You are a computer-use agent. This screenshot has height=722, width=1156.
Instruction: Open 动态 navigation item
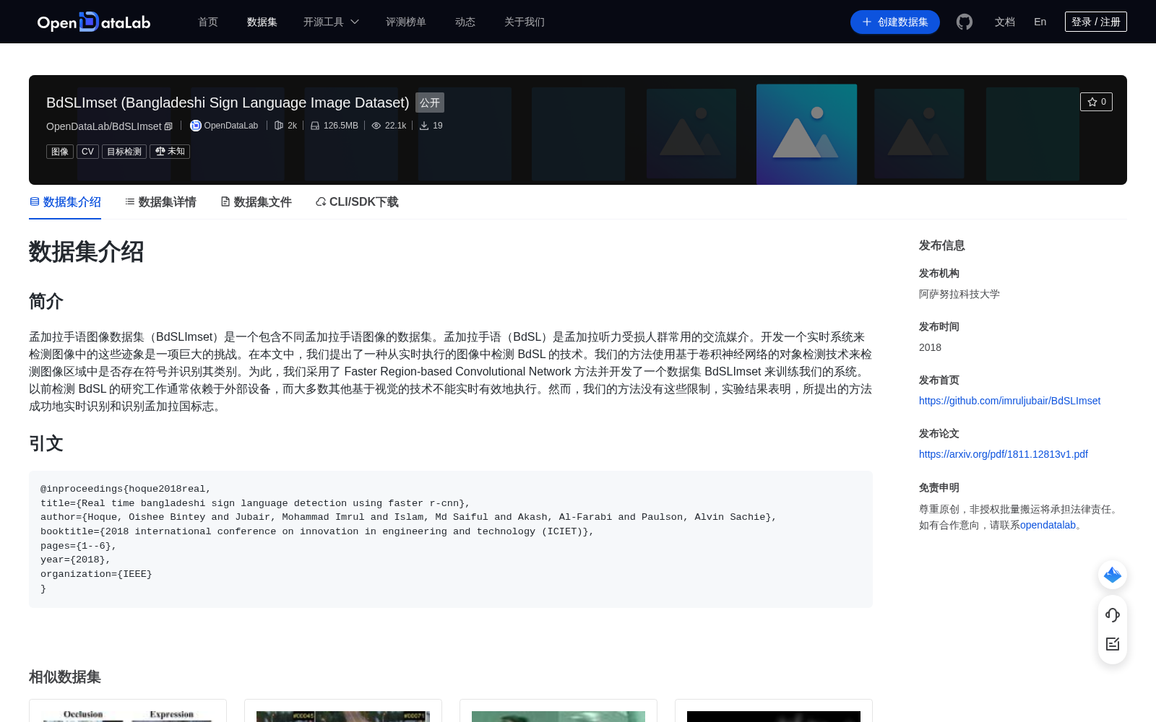pyautogui.click(x=465, y=22)
